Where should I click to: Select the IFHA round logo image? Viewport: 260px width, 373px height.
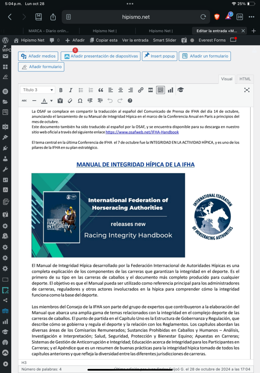pos(212,217)
